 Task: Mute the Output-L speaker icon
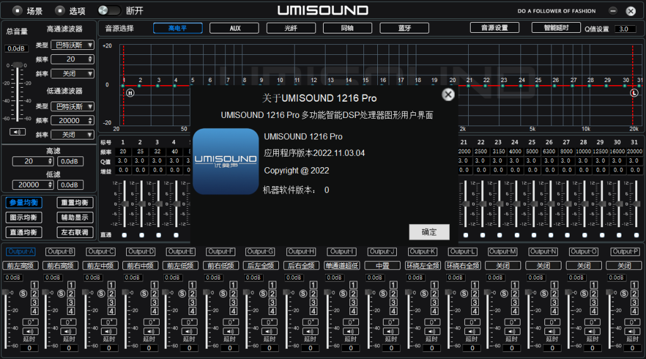pyautogui.click(x=472, y=331)
